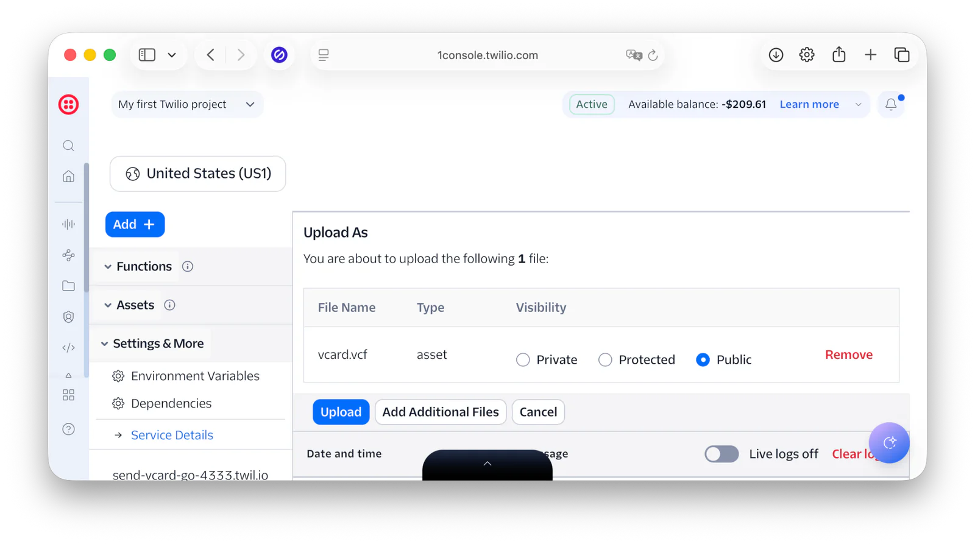The height and width of the screenshot is (544, 975).
Task: Select Public visibility for vcard.vcf
Action: (x=703, y=359)
